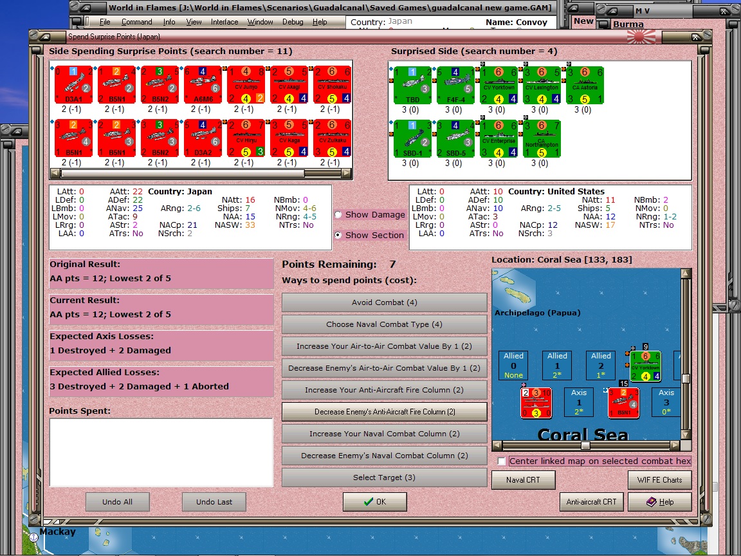
Task: Click the Coral Sea map down arrow
Action: click(686, 434)
